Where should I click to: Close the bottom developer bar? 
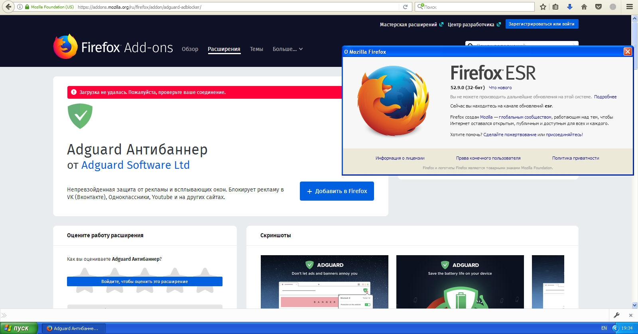pos(630,315)
